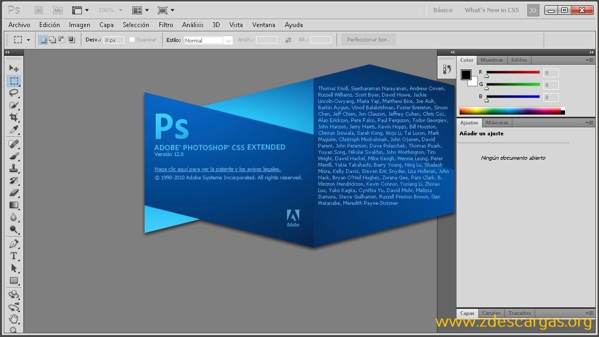
Task: Expand the tools panel double arrow
Action: [7, 53]
